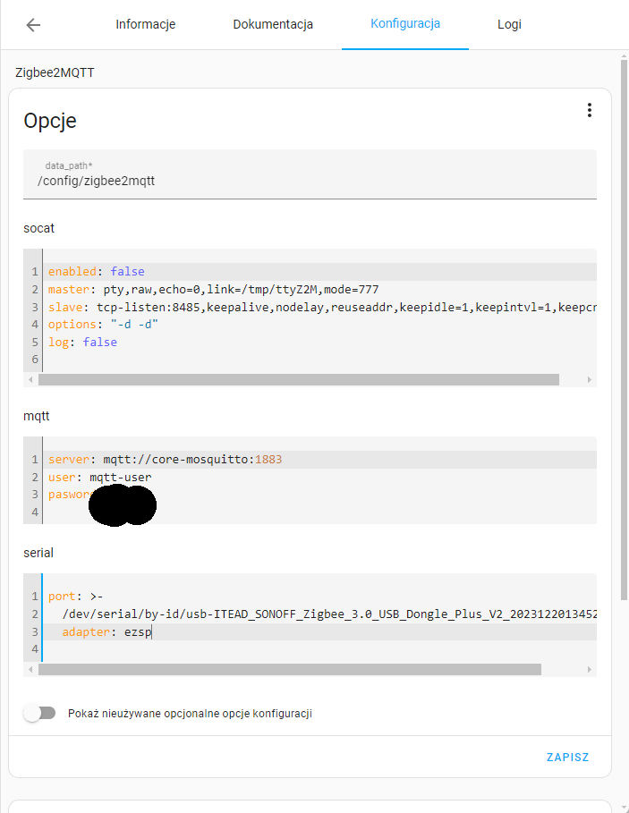The image size is (629, 813).
Task: Click the serial editor horizontal scrollbar
Action: pyautogui.click(x=290, y=669)
